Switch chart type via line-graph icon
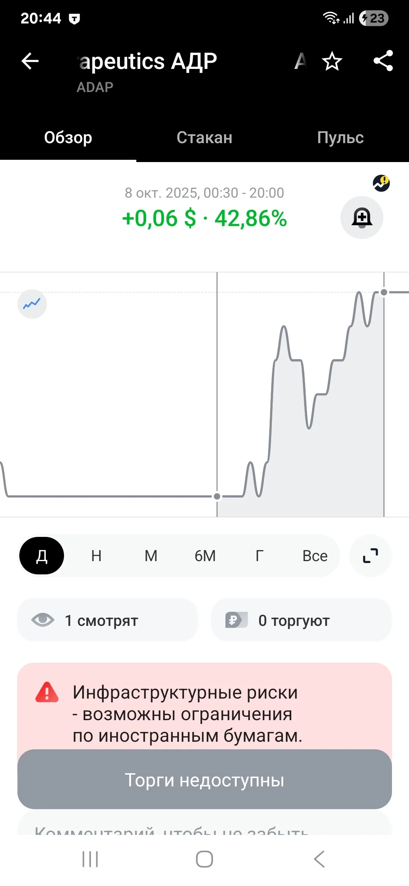Screen dimensions: 409x886 32,304
